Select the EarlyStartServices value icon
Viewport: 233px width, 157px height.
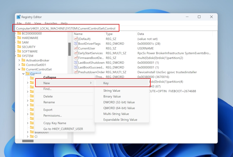coord(76,53)
